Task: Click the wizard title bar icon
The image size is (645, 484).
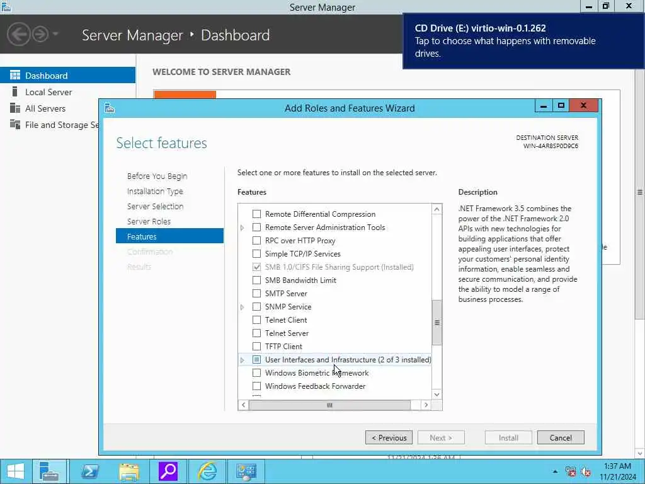Action: tap(110, 108)
